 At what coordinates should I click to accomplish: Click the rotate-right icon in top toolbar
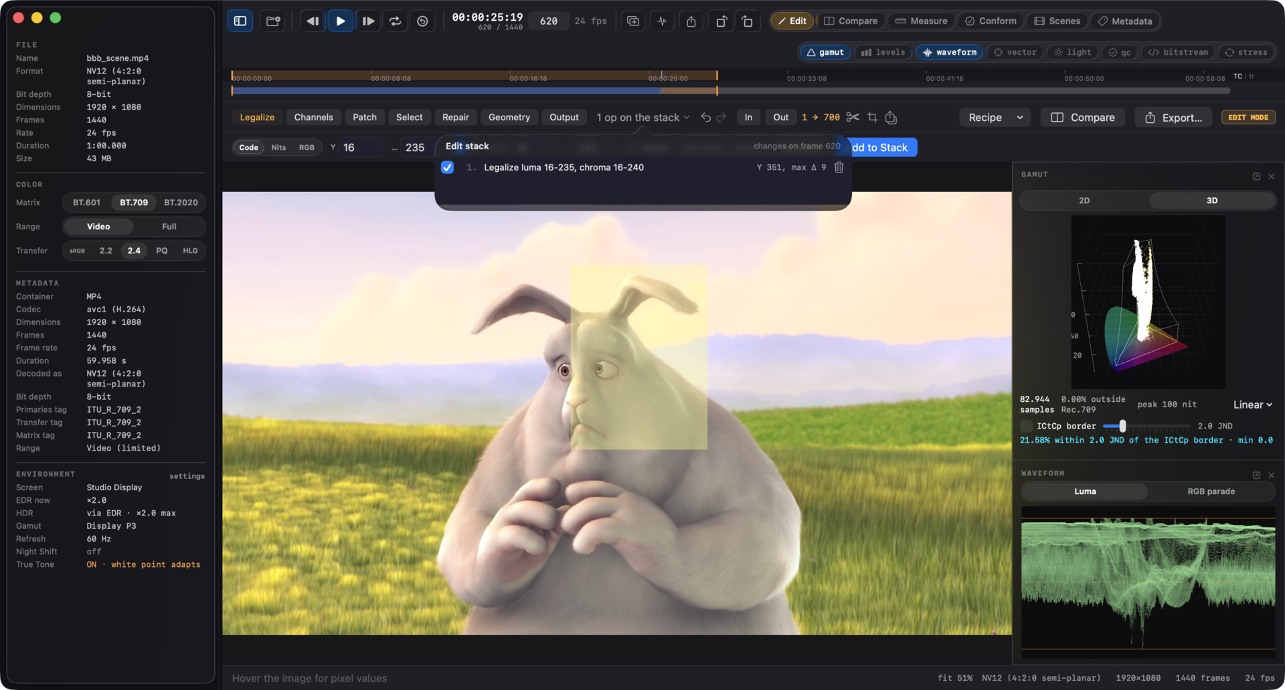[721, 21]
